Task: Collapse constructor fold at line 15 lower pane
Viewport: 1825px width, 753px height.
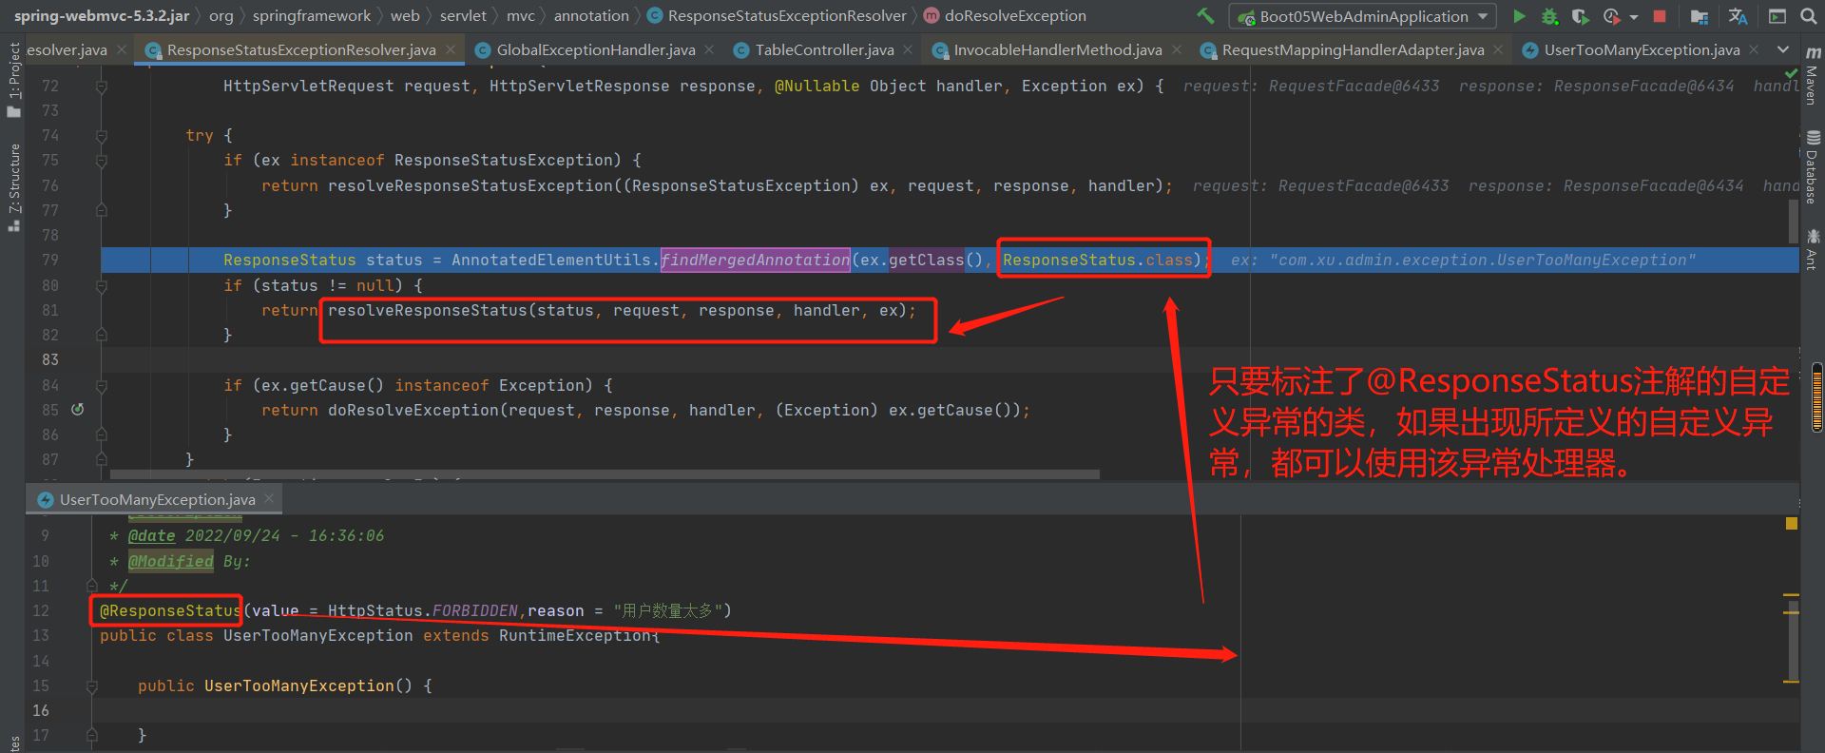Action: pos(92,685)
